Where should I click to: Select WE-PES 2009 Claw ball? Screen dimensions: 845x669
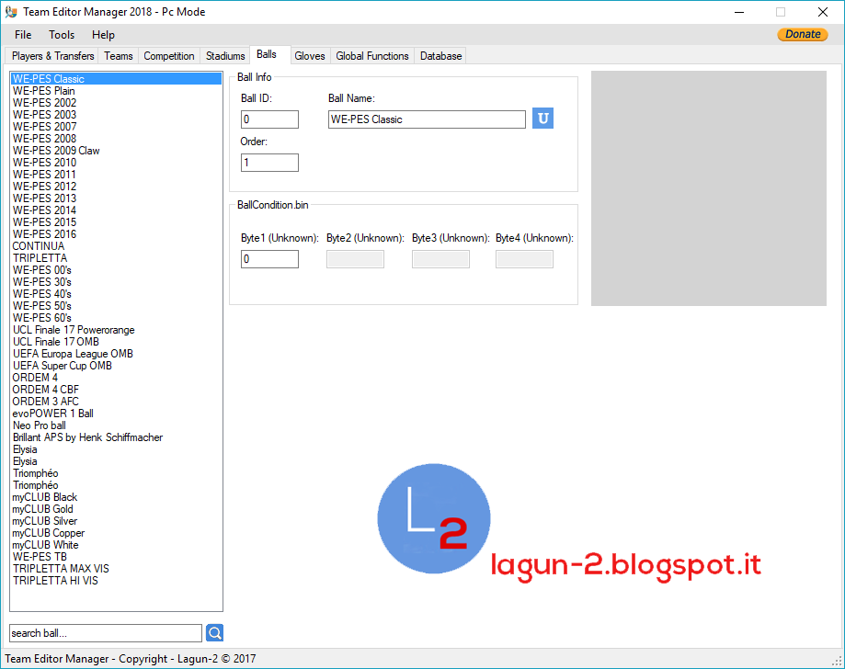117,151
